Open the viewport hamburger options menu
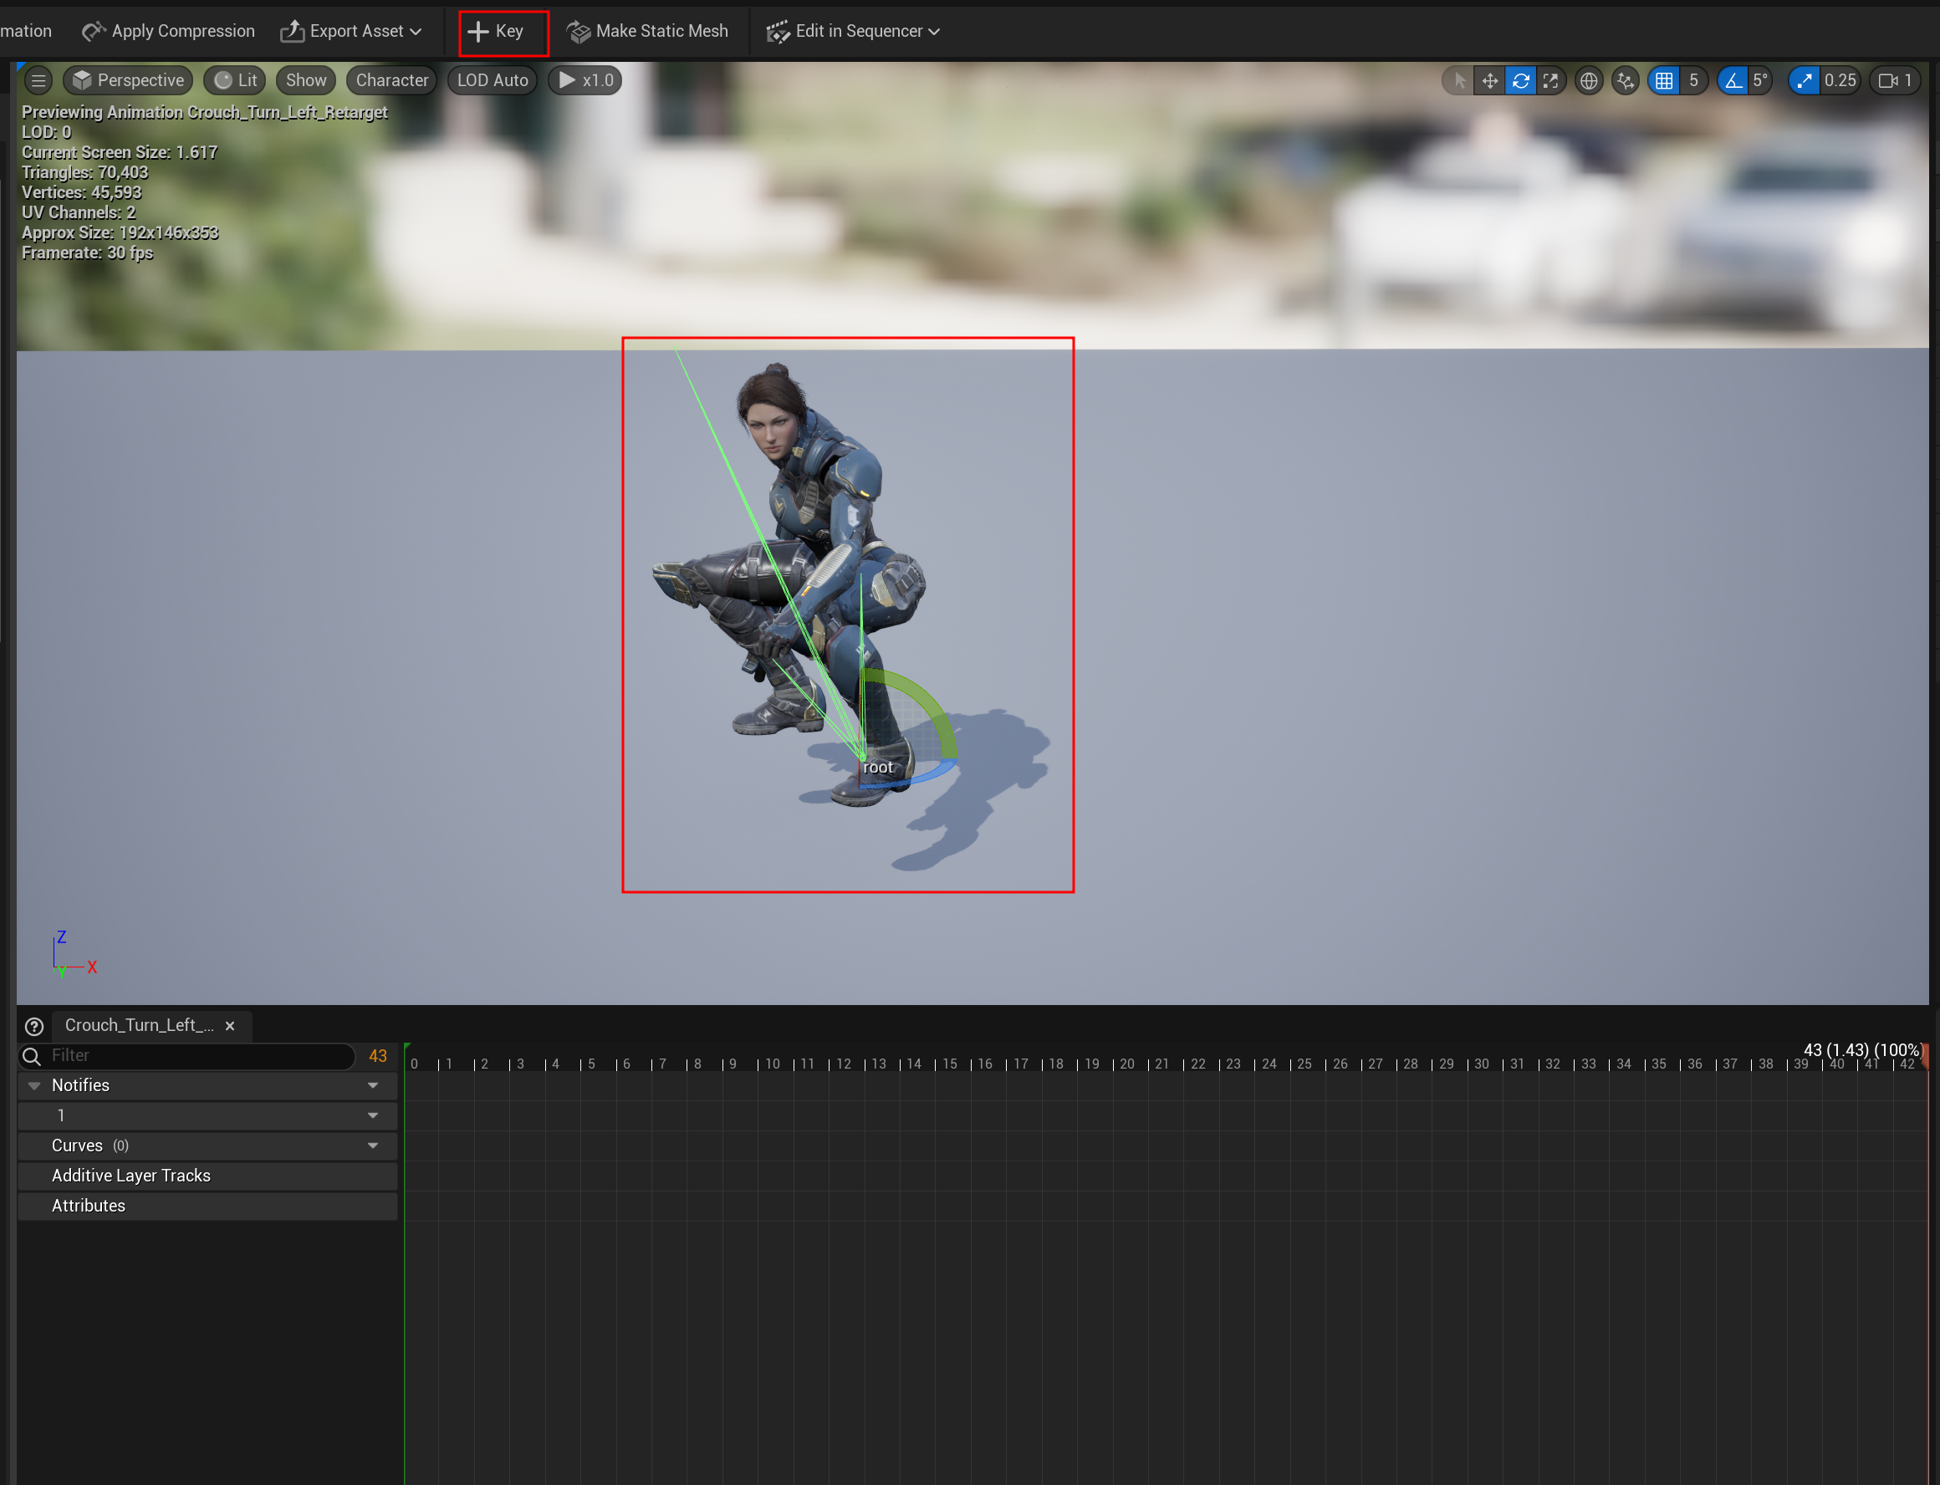 pos(38,80)
